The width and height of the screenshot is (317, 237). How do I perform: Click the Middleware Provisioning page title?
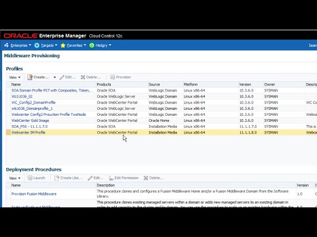[x=32, y=56]
